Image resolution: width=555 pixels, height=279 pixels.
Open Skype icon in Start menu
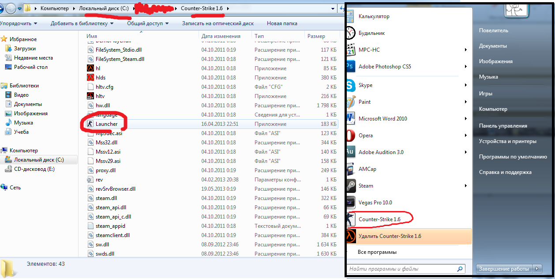pos(351,85)
